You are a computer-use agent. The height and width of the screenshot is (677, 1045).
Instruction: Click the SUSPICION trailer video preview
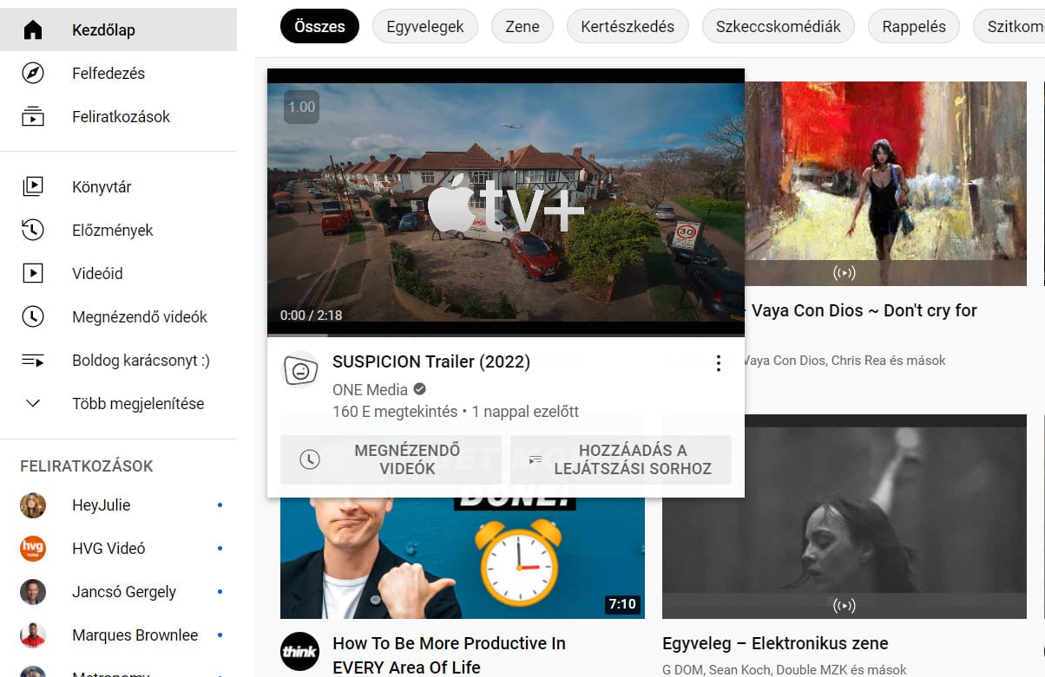click(506, 204)
